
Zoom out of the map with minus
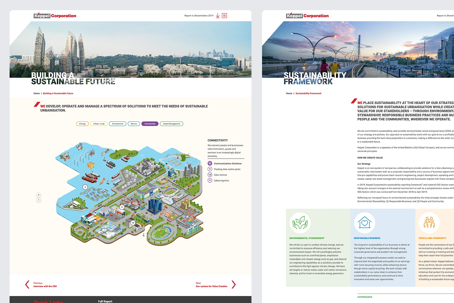pyautogui.click(x=39, y=200)
